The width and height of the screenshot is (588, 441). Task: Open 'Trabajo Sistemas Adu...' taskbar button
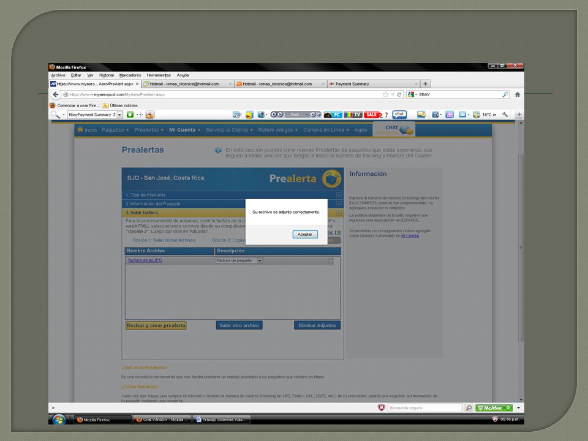222,419
